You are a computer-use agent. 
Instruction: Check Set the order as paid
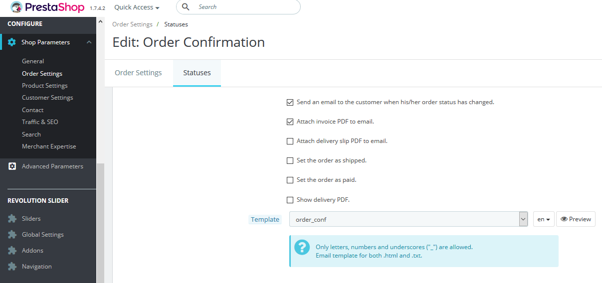pyautogui.click(x=290, y=180)
